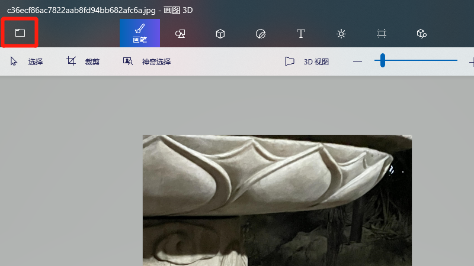Screen dimensions: 474x266
Task: Select the Text tool
Action: (300, 34)
